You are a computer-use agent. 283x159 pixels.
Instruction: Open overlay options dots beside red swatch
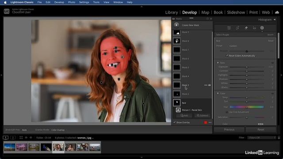[x=210, y=122]
